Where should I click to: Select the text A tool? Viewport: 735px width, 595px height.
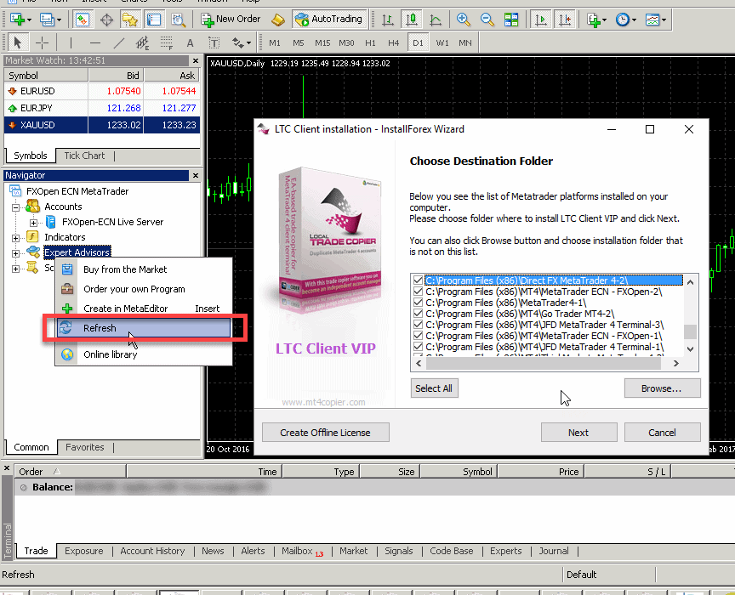coord(190,43)
